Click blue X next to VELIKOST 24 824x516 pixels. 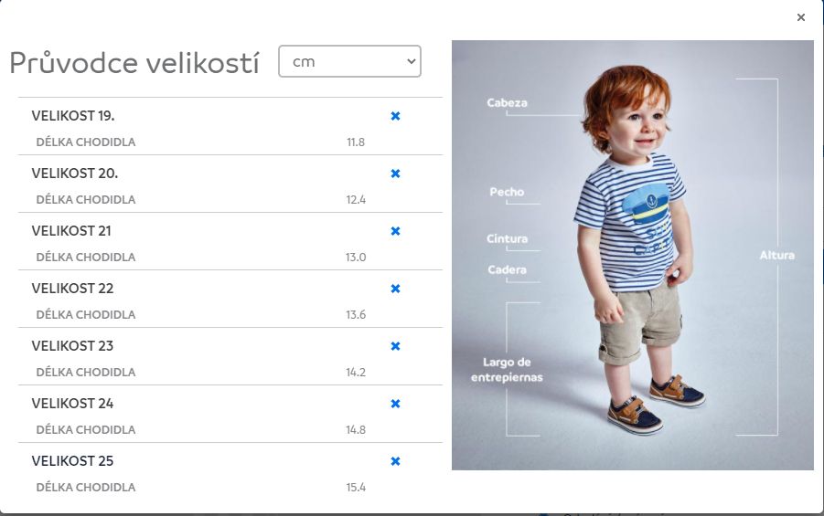(396, 404)
